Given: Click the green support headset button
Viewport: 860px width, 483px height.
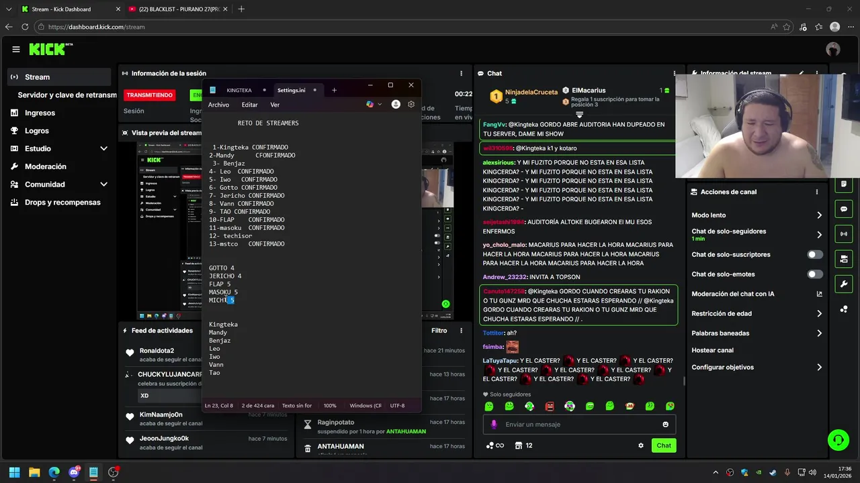Looking at the screenshot, I should pyautogui.click(x=838, y=440).
